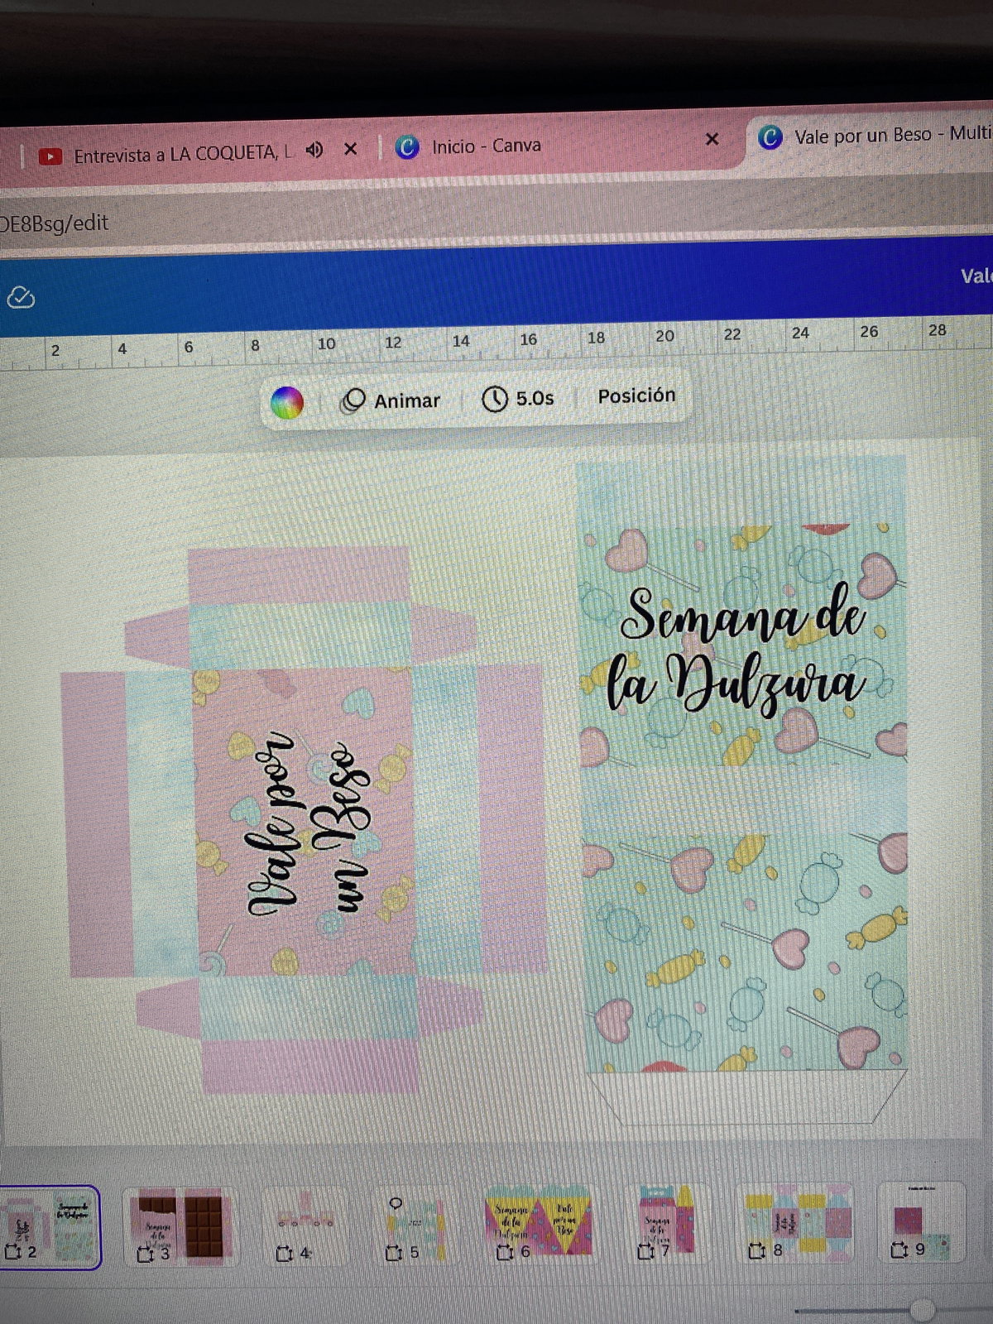Click the YouTube favicon on first tab

pos(50,156)
